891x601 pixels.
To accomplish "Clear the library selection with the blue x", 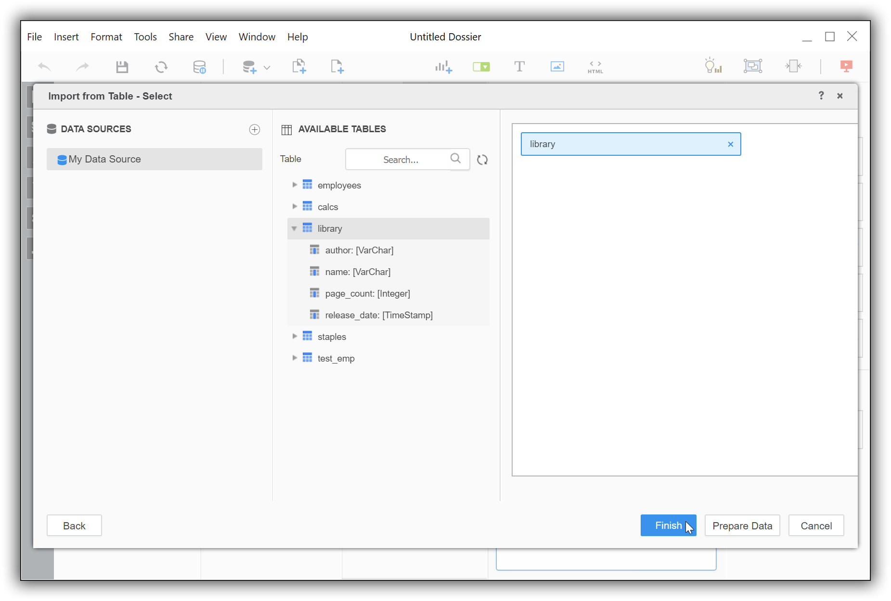I will point(730,144).
